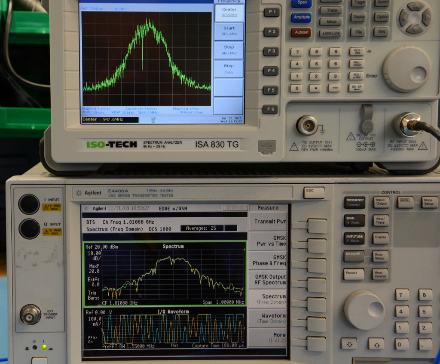Select the Center softkey on the ISO-TECH screen
Image resolution: width=440 pixels, height=364 pixels.
point(229,12)
